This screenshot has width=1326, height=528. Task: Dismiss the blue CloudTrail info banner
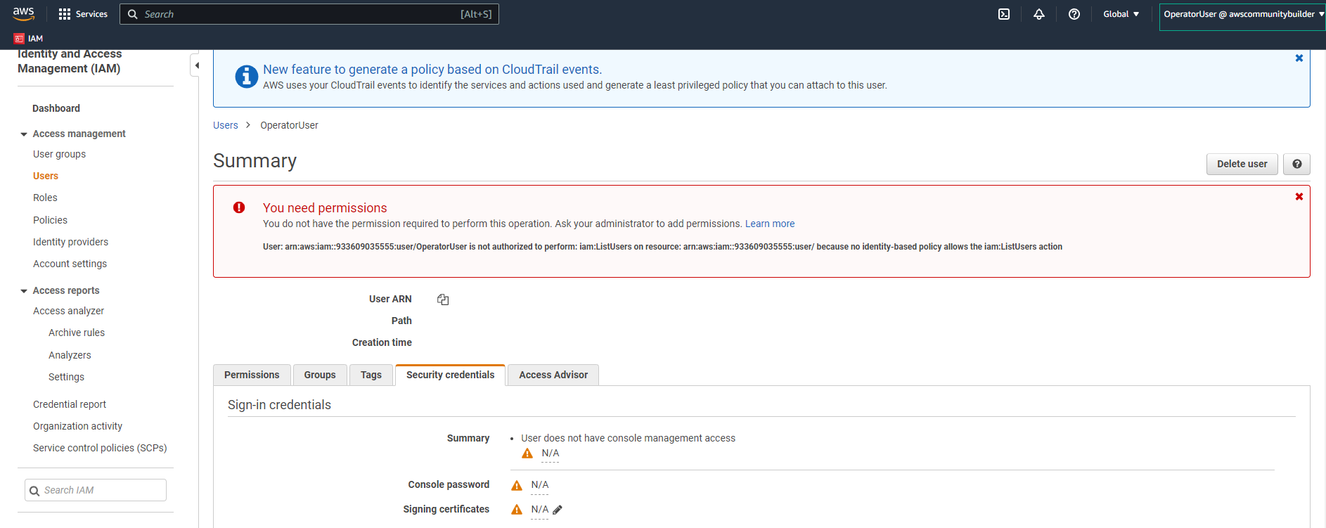(x=1299, y=58)
